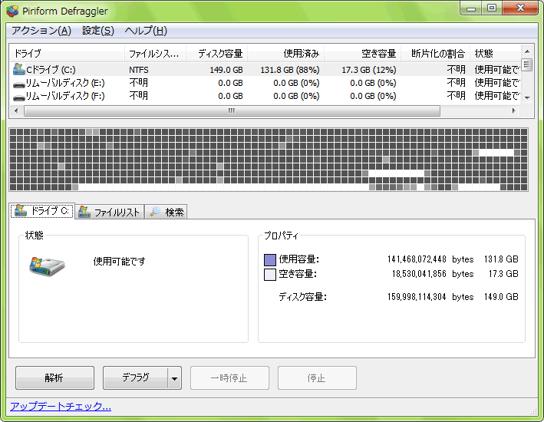Click the 149.0 GB capacity cell for C:
Image resolution: width=544 pixels, height=422 pixels.
(x=226, y=70)
